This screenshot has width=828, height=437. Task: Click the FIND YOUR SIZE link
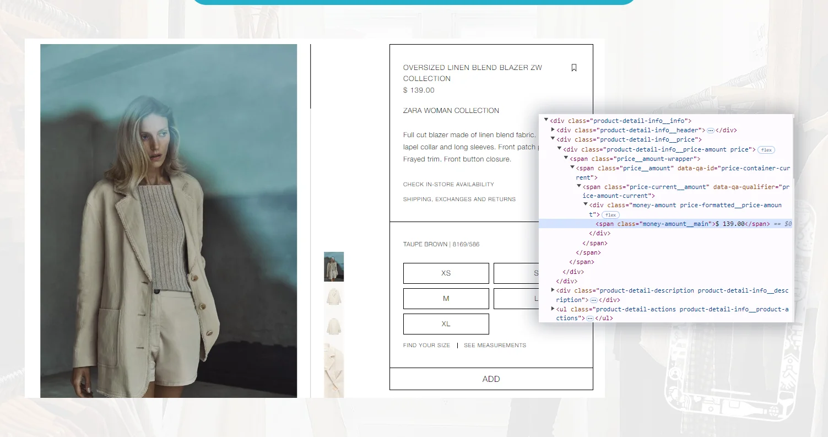(426, 345)
